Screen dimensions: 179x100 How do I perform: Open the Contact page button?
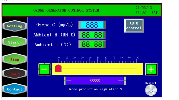click(x=15, y=89)
